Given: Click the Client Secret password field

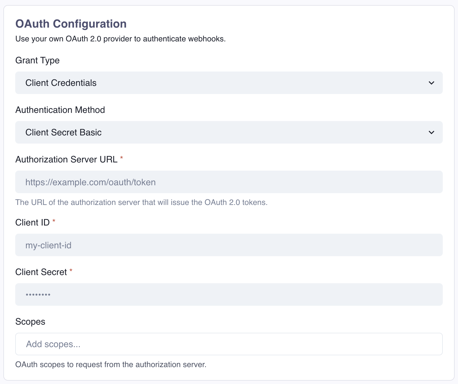Looking at the screenshot, I should click(x=229, y=294).
